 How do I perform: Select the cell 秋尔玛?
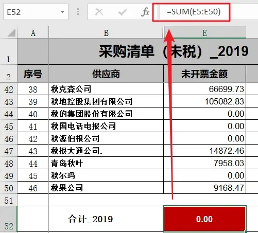tap(106, 175)
